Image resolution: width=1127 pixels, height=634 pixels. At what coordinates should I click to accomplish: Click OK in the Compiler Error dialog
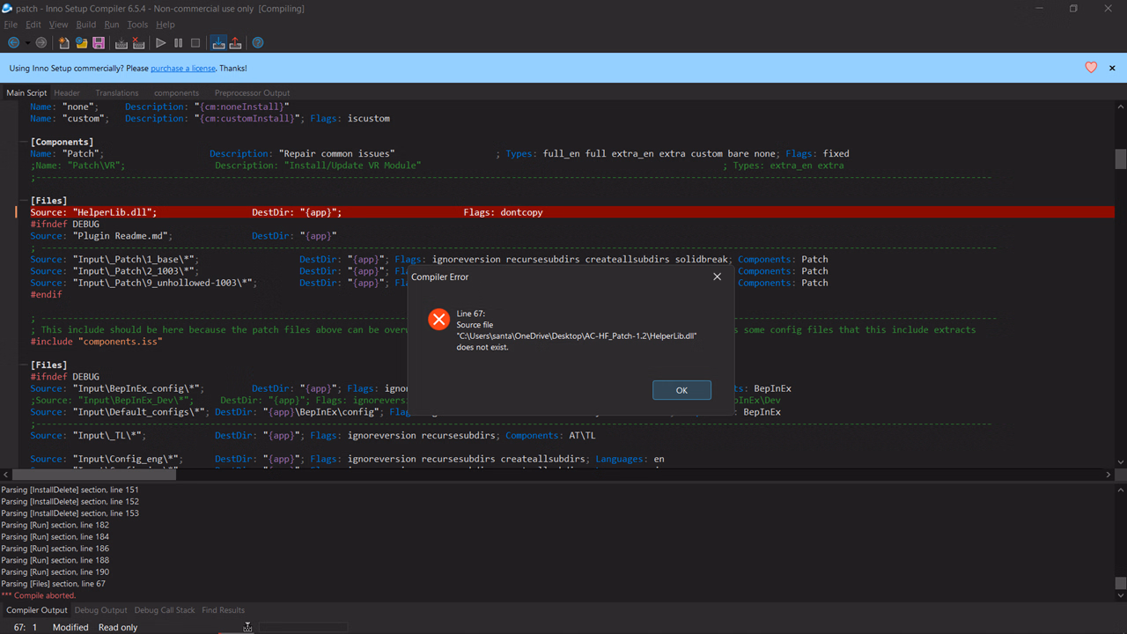[x=681, y=390]
